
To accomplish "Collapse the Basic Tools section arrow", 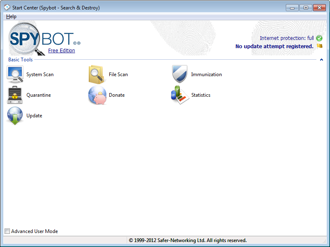I will pyautogui.click(x=321, y=60).
